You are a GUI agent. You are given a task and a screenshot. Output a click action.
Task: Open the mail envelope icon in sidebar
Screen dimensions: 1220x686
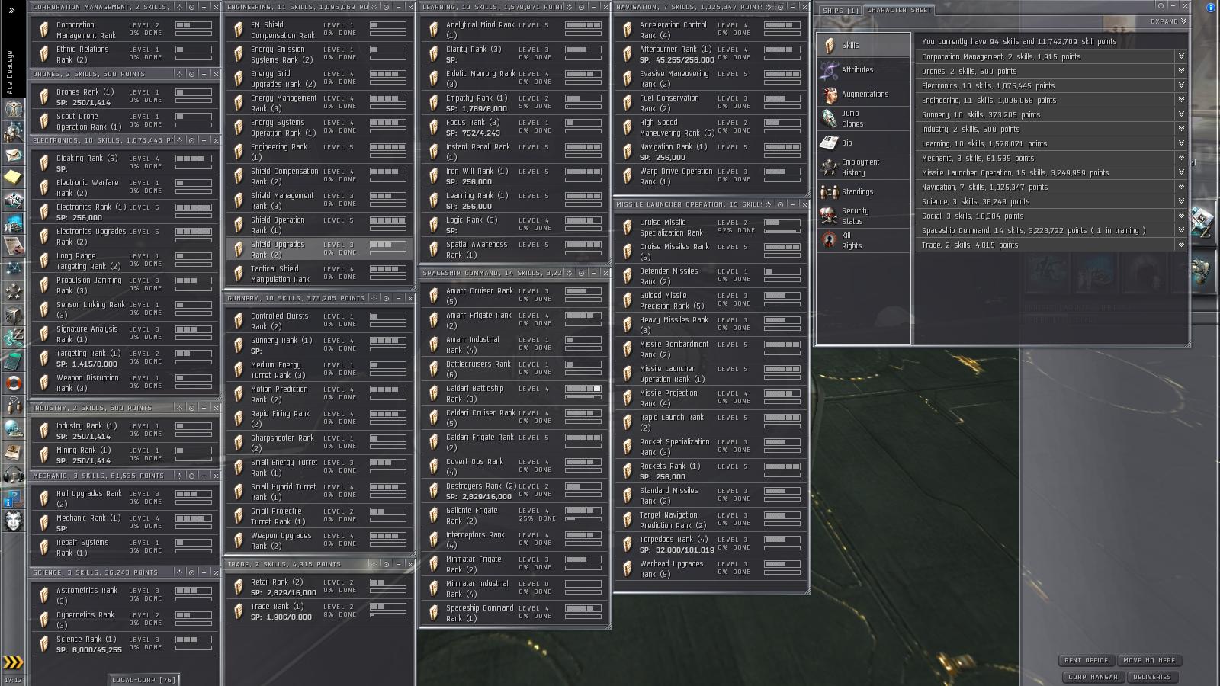click(x=13, y=155)
